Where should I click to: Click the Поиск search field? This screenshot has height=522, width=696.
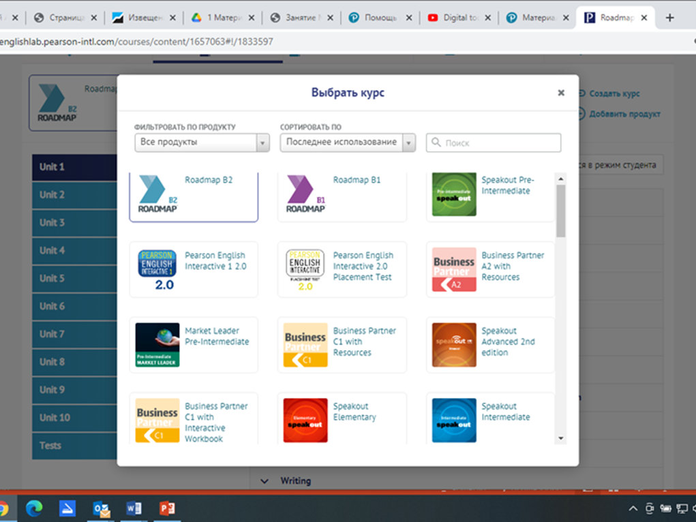coord(493,142)
